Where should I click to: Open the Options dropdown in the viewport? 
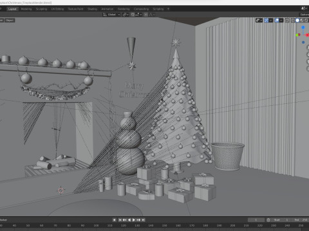[x=304, y=15]
